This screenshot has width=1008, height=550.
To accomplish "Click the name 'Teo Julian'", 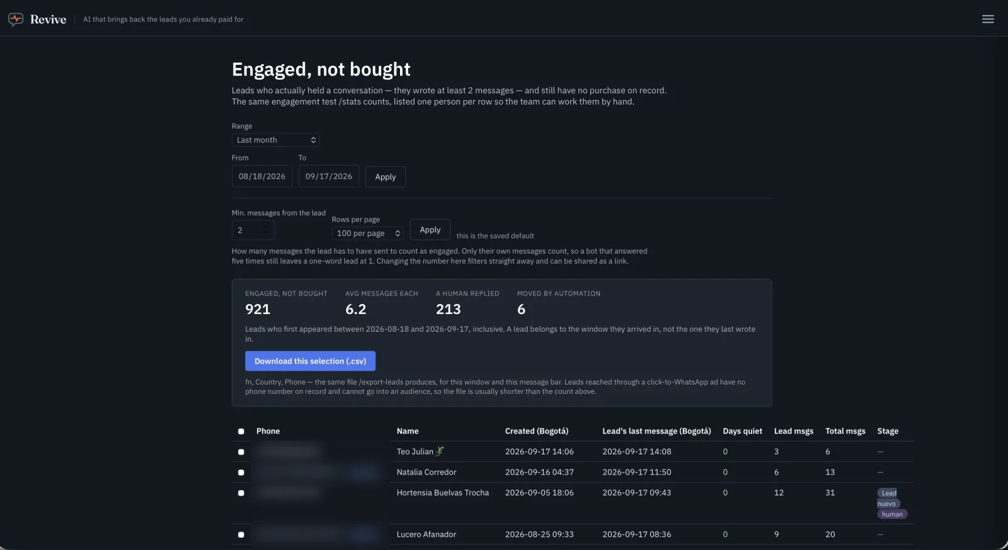I will (415, 452).
